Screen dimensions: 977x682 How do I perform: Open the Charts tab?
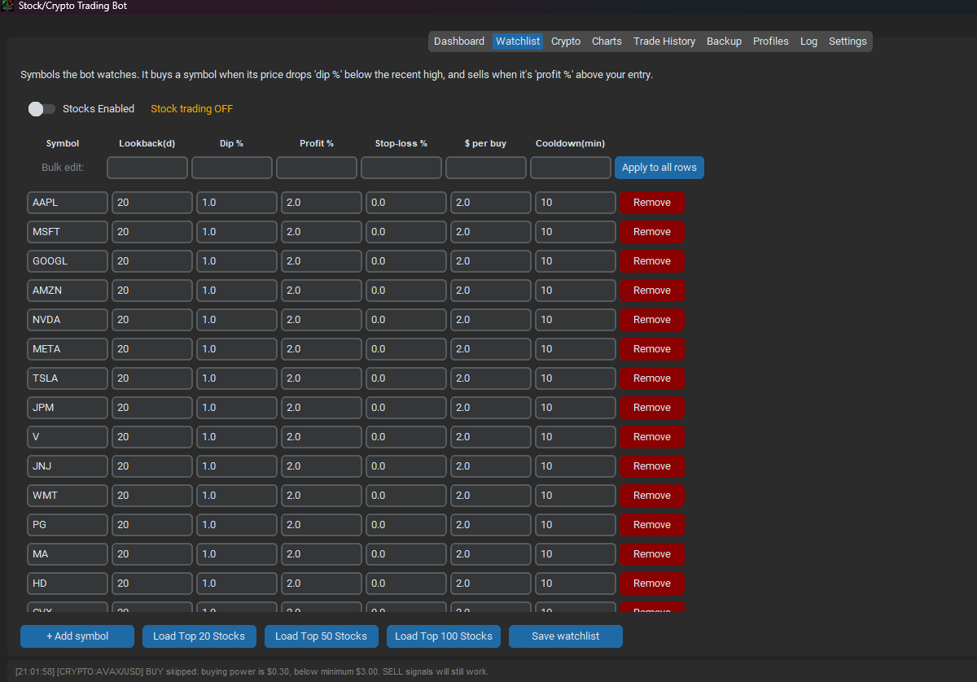coord(607,42)
